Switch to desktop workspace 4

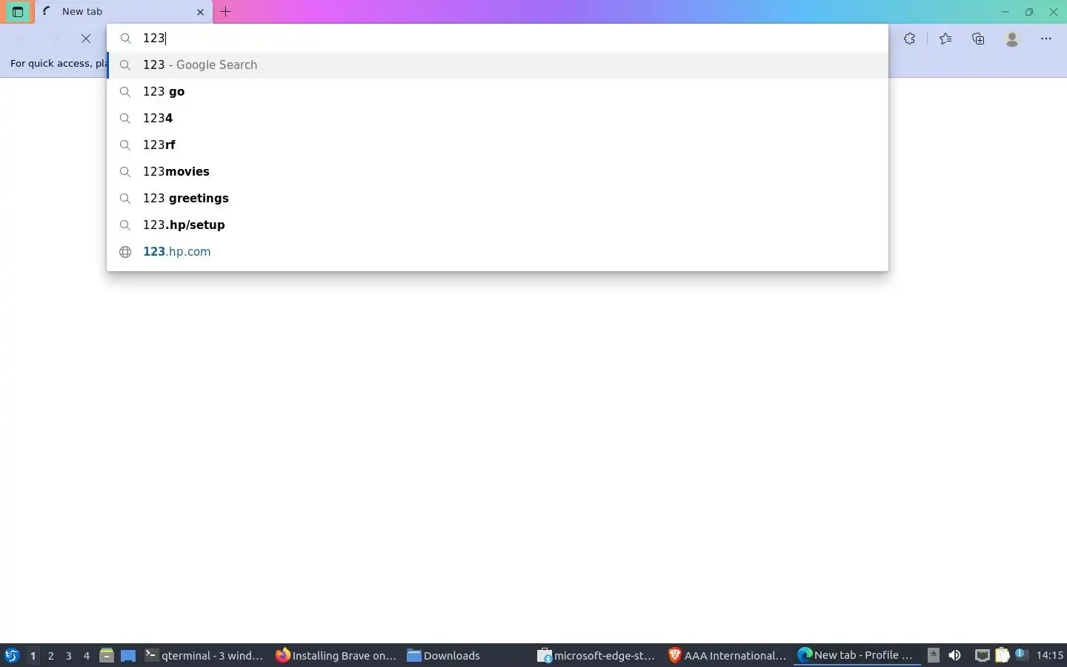point(86,655)
